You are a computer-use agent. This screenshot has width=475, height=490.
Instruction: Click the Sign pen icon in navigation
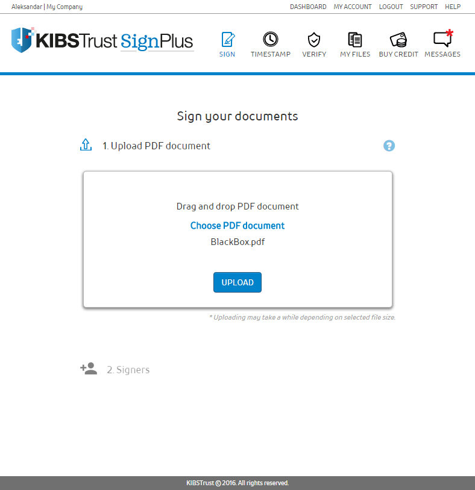click(x=227, y=40)
